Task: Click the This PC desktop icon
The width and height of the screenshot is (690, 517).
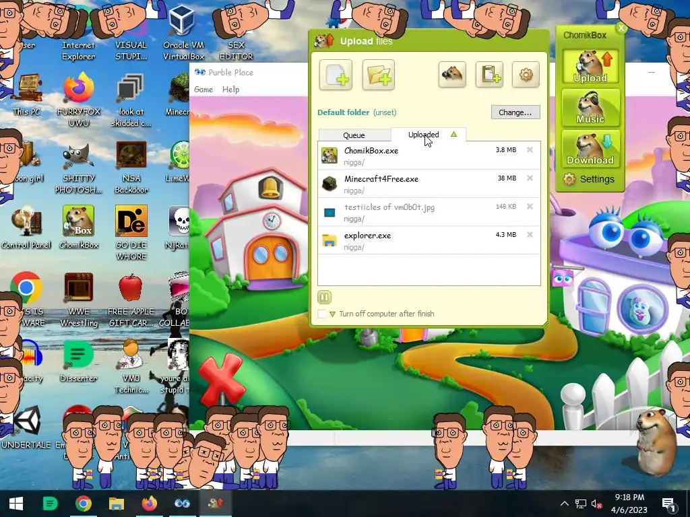Action: click(x=26, y=94)
